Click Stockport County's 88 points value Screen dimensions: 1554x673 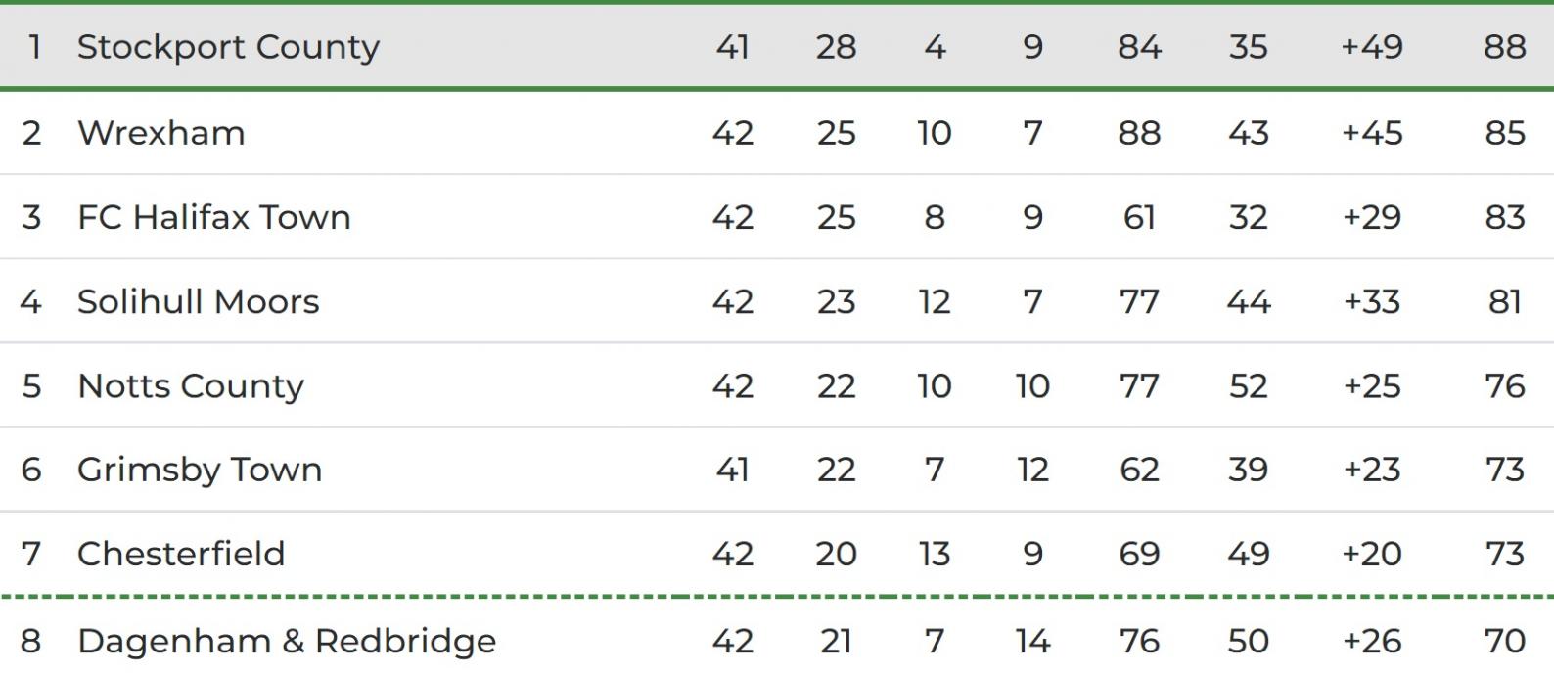click(x=1504, y=46)
